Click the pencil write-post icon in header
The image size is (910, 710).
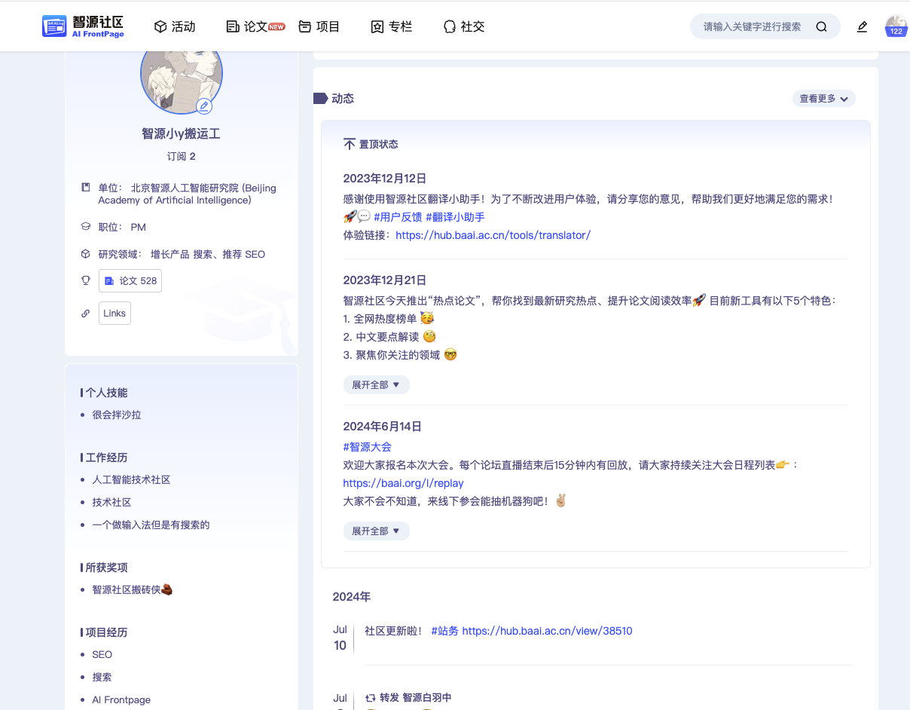click(863, 27)
